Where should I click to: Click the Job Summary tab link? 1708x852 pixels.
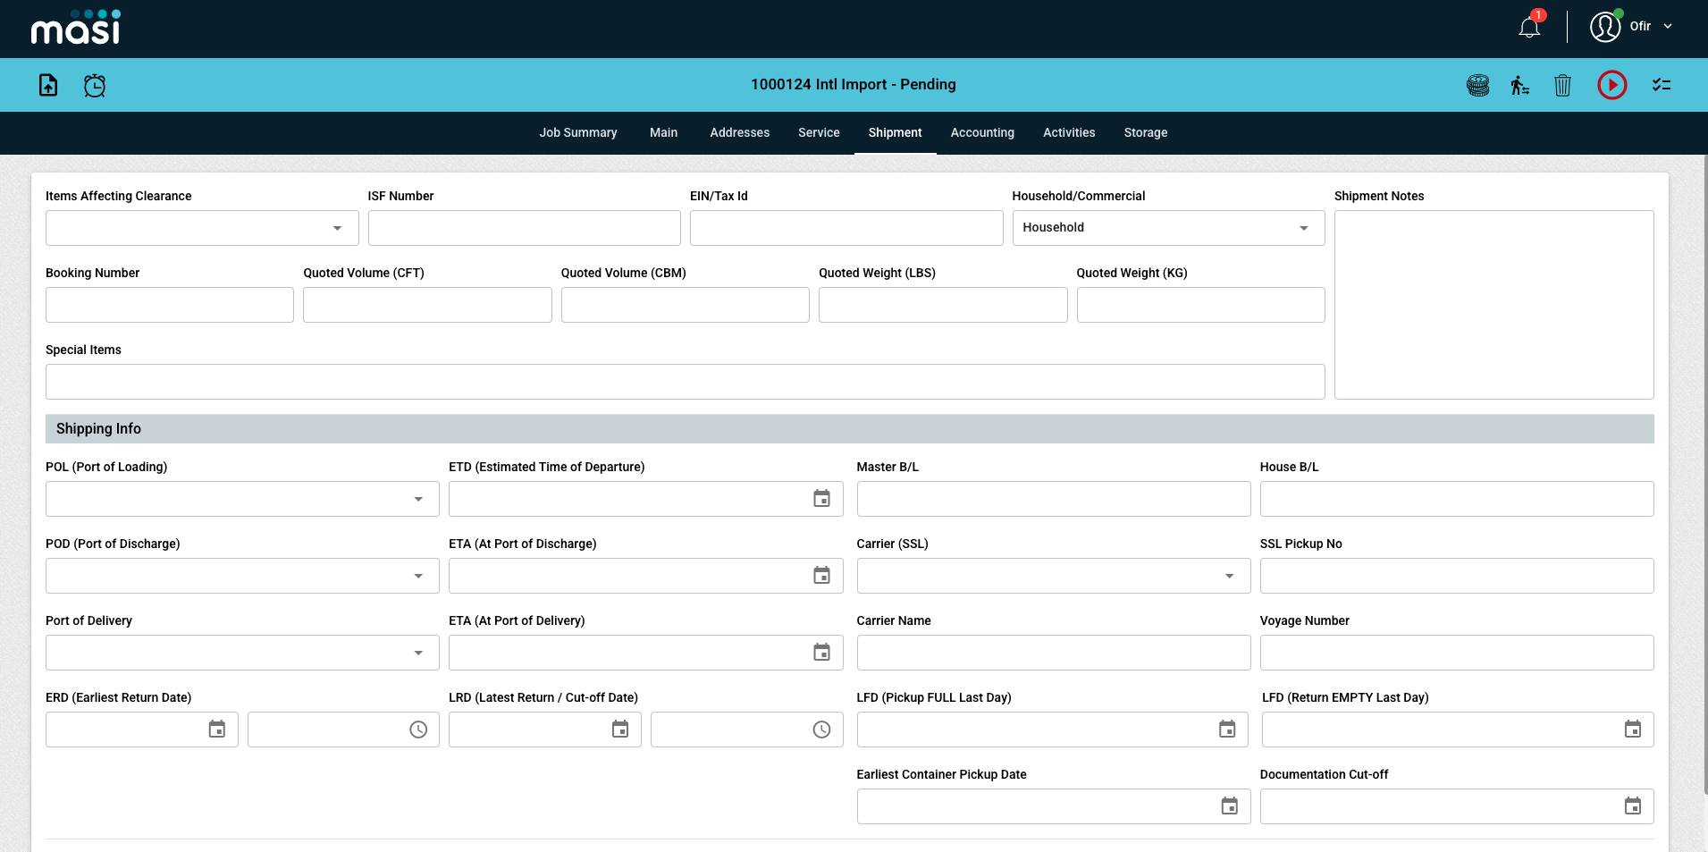[x=577, y=132]
